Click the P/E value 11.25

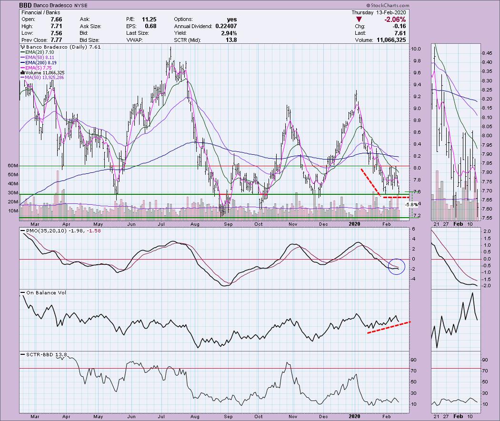click(x=149, y=20)
